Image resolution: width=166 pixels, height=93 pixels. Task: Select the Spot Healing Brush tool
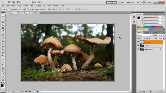(x=3, y=35)
